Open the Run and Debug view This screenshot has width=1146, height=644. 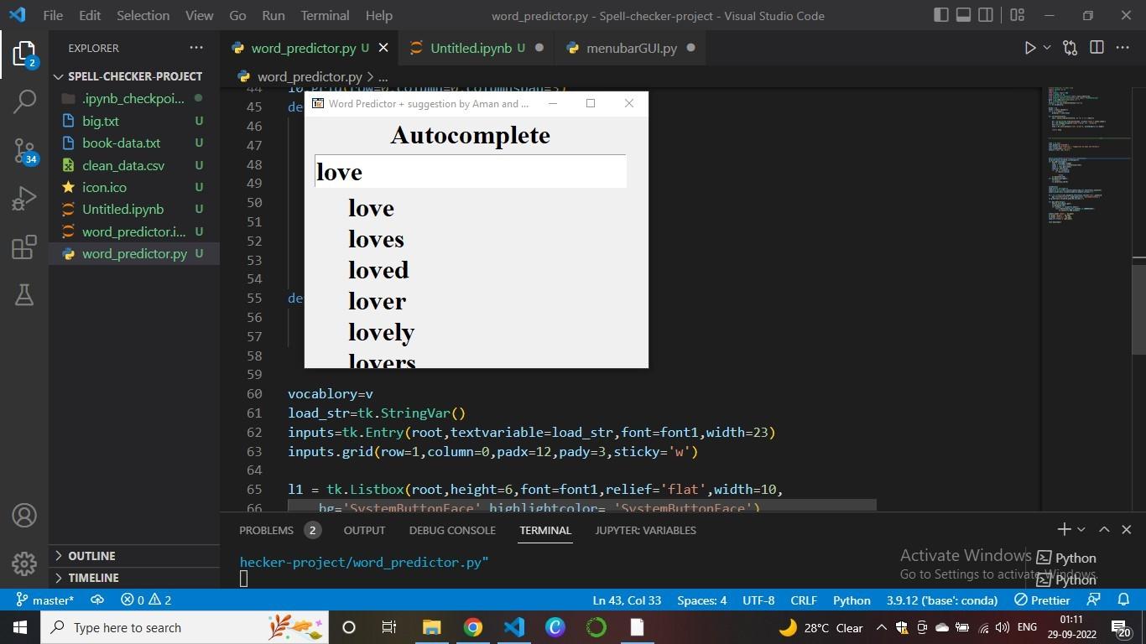(24, 199)
